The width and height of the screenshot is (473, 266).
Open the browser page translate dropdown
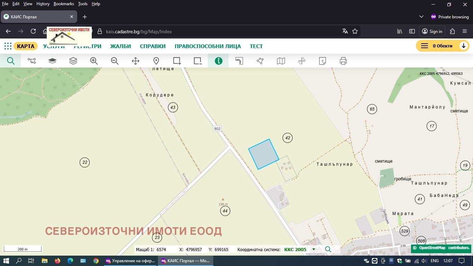tap(345, 31)
